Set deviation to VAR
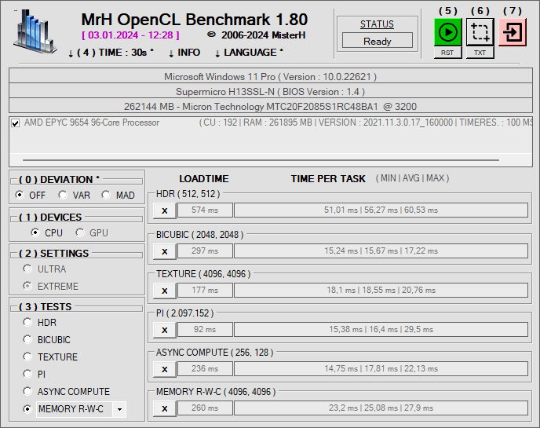The width and height of the screenshot is (540, 428). (63, 195)
